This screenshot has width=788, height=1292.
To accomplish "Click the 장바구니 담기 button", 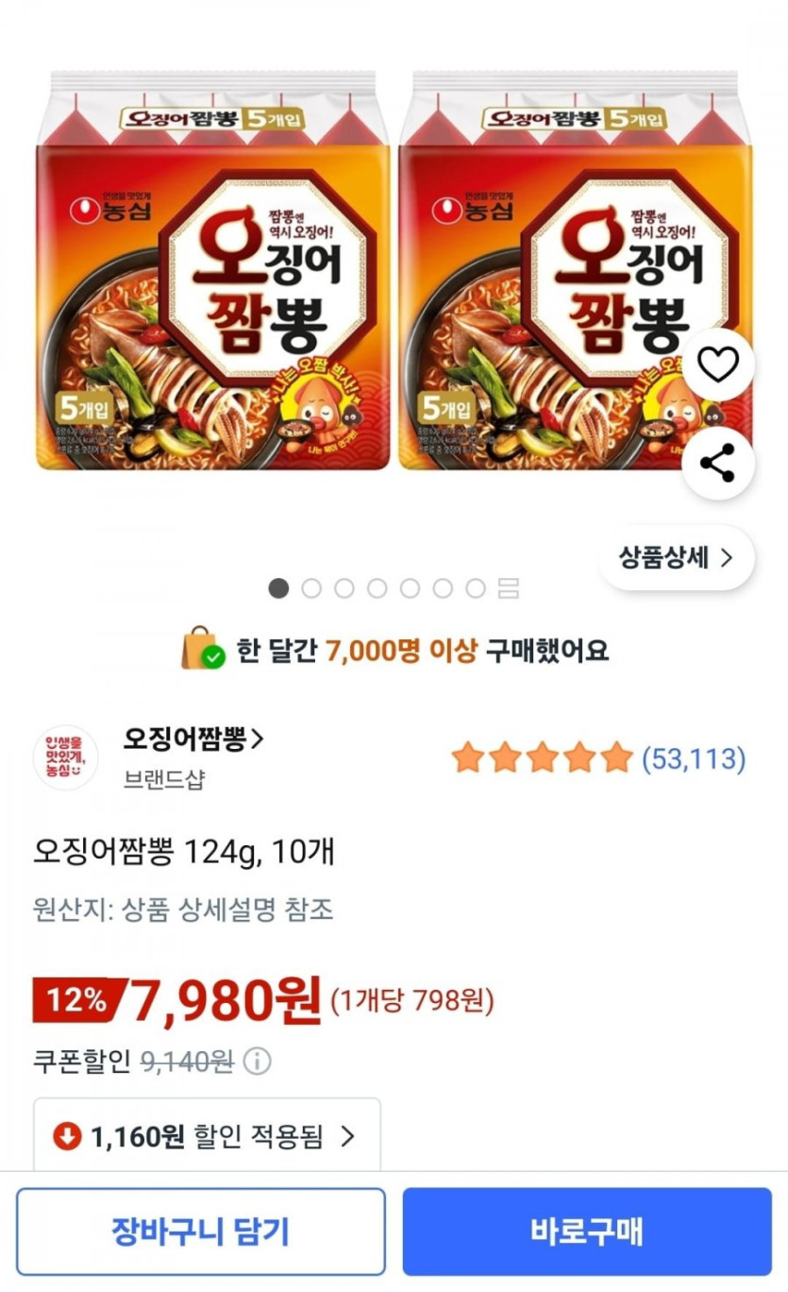I will tap(201, 1232).
